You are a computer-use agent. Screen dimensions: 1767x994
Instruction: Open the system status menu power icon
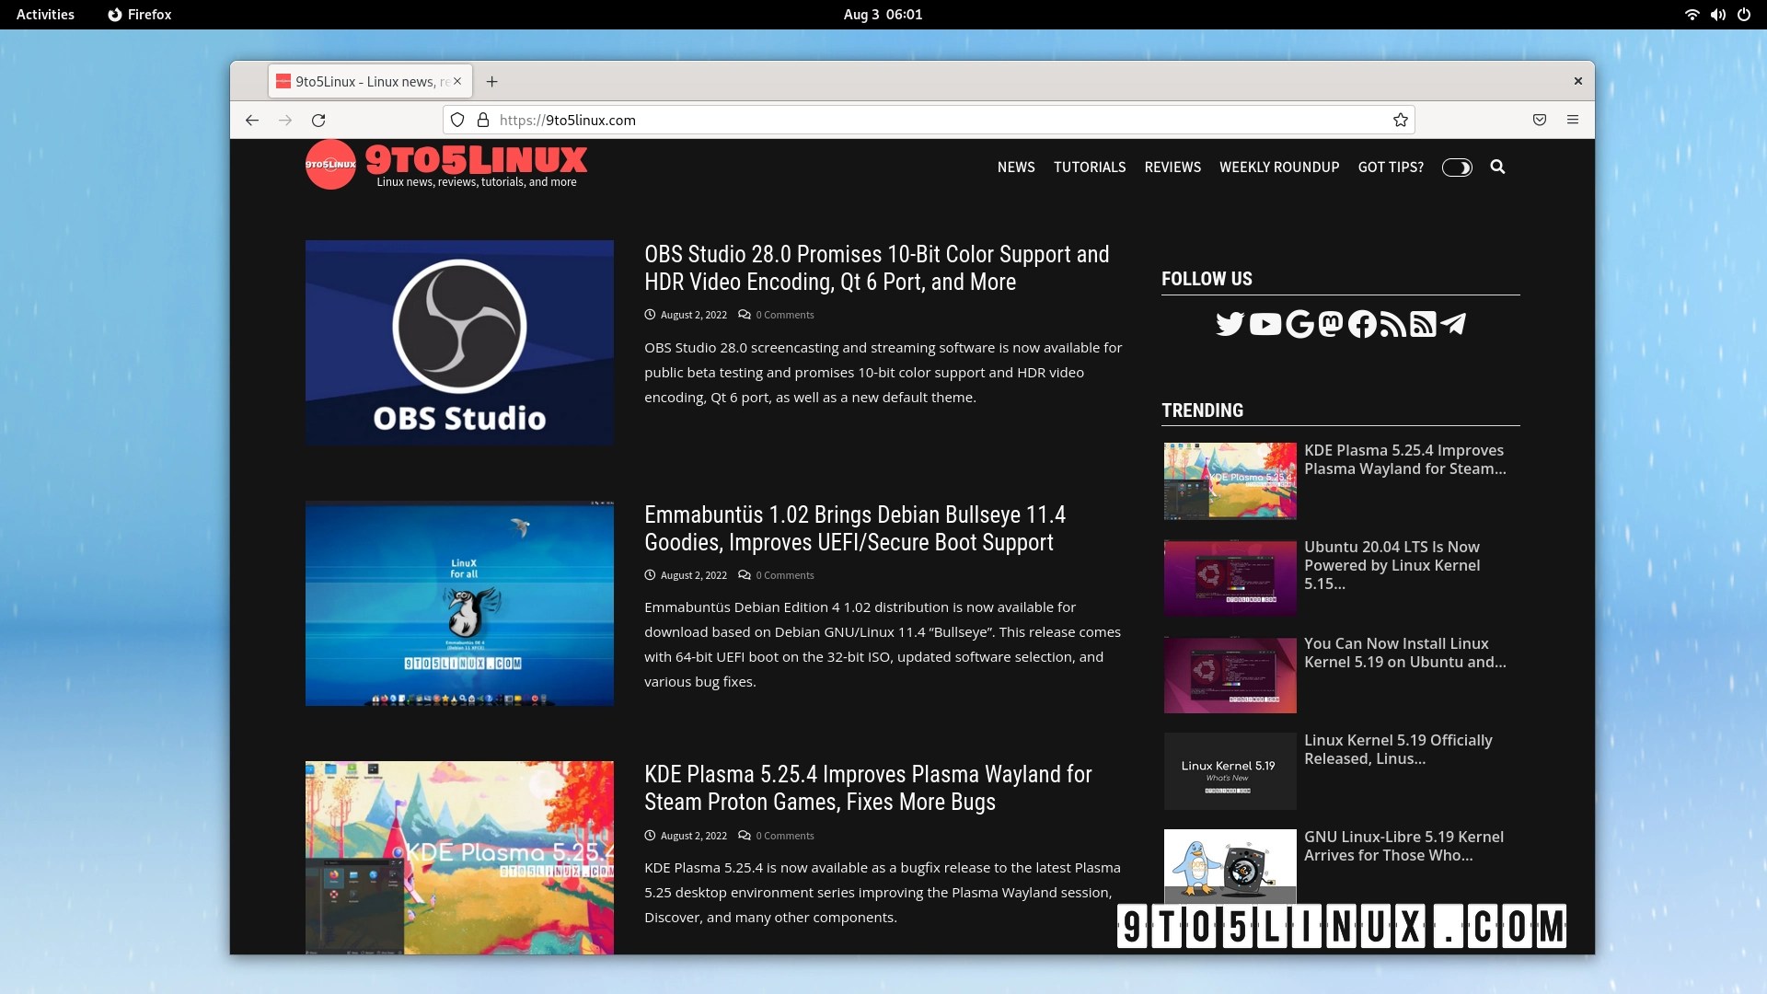tap(1743, 15)
